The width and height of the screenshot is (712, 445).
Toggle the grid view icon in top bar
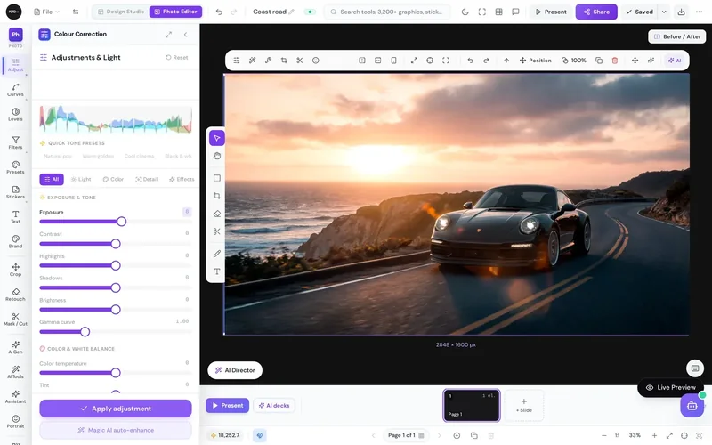(498, 12)
